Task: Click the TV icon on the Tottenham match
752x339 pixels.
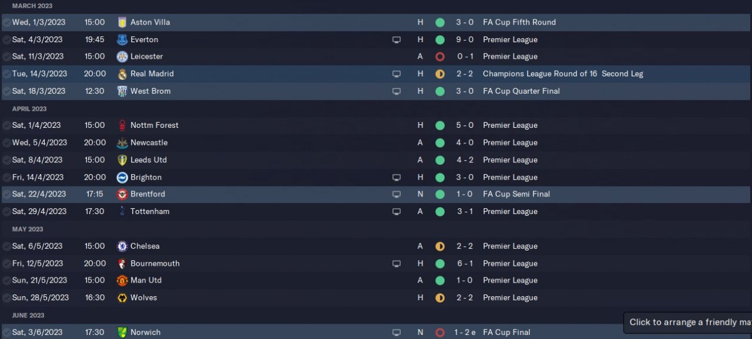Action: click(x=397, y=212)
